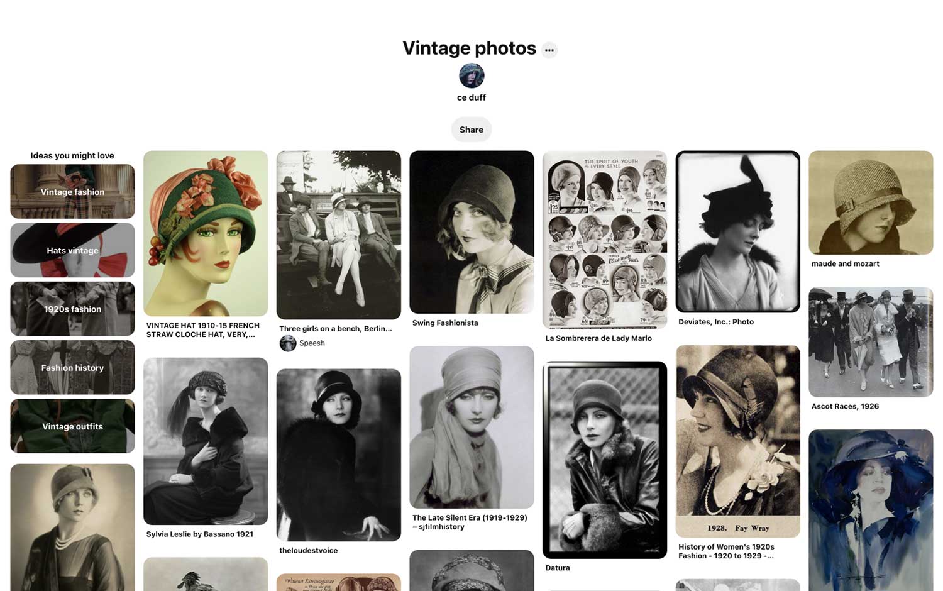Click the Speesh username link
The height and width of the screenshot is (591, 943).
click(x=312, y=343)
